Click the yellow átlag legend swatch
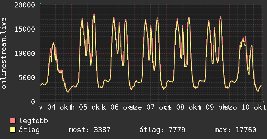The image size is (267, 139). (x=13, y=130)
